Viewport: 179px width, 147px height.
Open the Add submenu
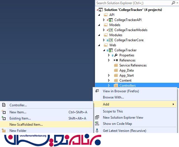pyautogui.click(x=135, y=104)
